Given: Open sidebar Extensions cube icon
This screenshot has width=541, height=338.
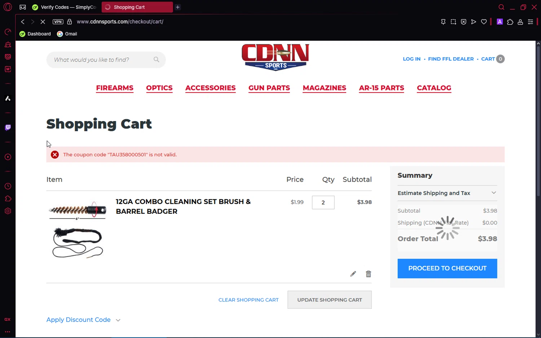Looking at the screenshot, I should click(8, 199).
